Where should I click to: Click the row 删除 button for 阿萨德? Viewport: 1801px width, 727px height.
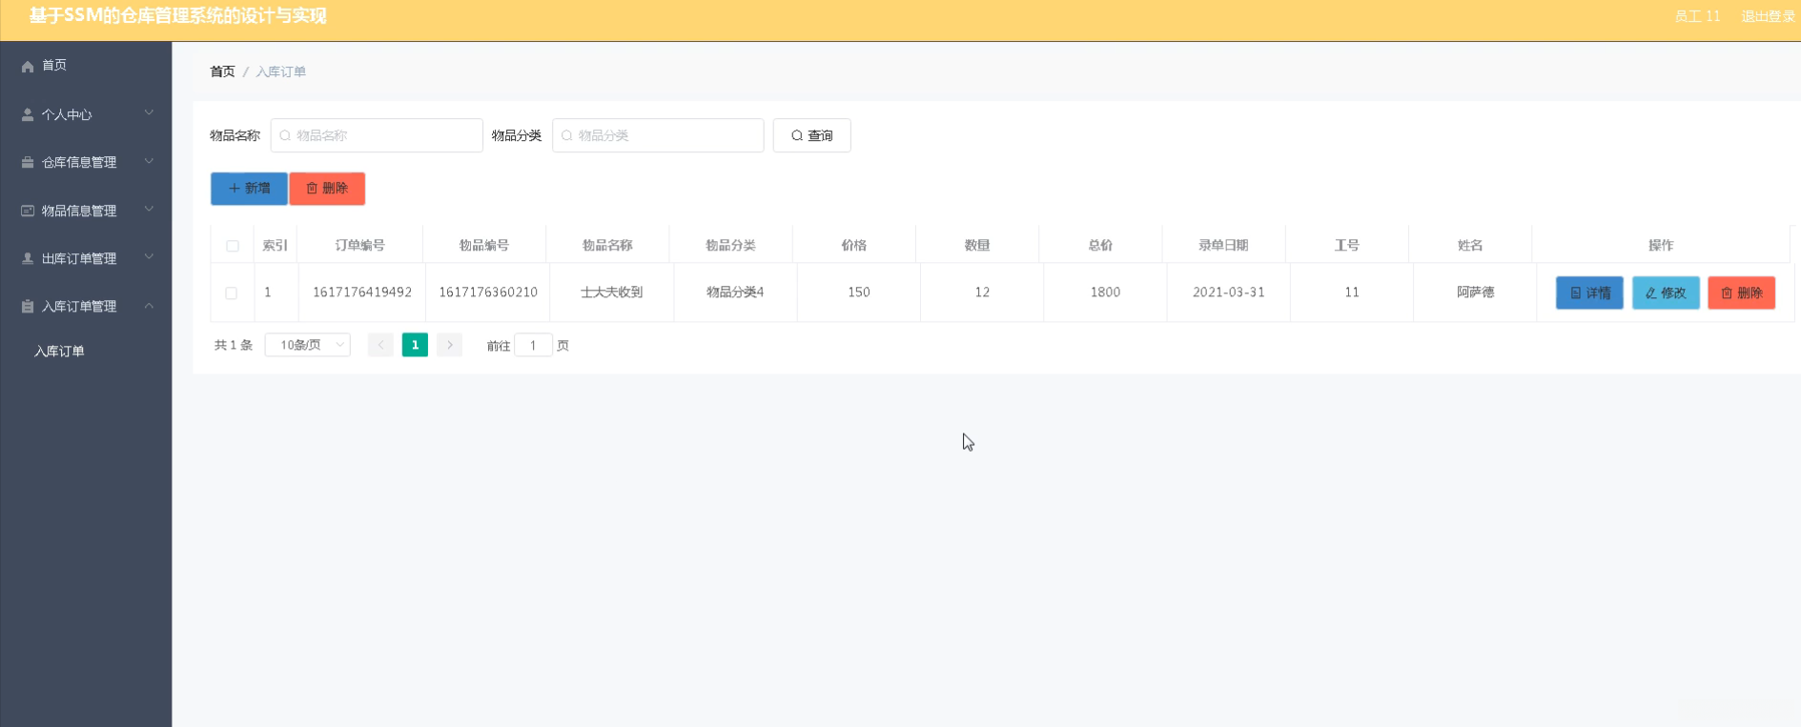[1741, 293]
